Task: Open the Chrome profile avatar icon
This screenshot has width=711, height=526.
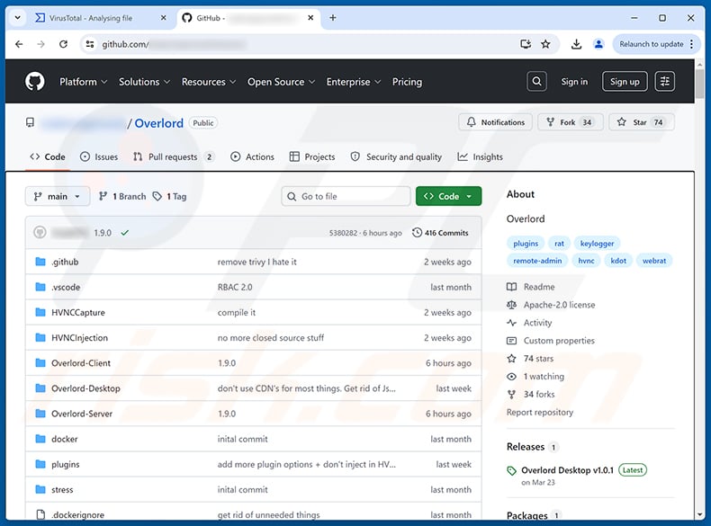Action: [x=598, y=44]
